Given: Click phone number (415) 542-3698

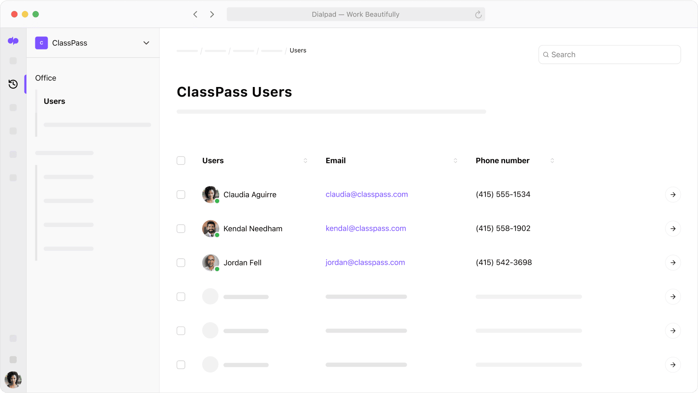Looking at the screenshot, I should (x=504, y=262).
